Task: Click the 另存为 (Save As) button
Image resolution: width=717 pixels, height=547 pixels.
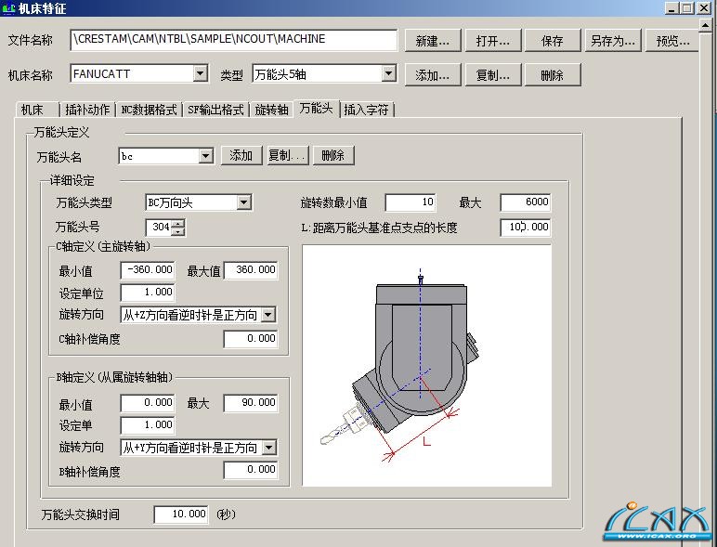Action: [612, 41]
